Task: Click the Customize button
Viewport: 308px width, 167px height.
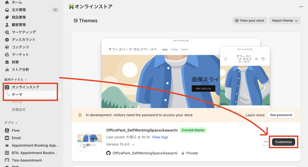Action: click(283, 142)
